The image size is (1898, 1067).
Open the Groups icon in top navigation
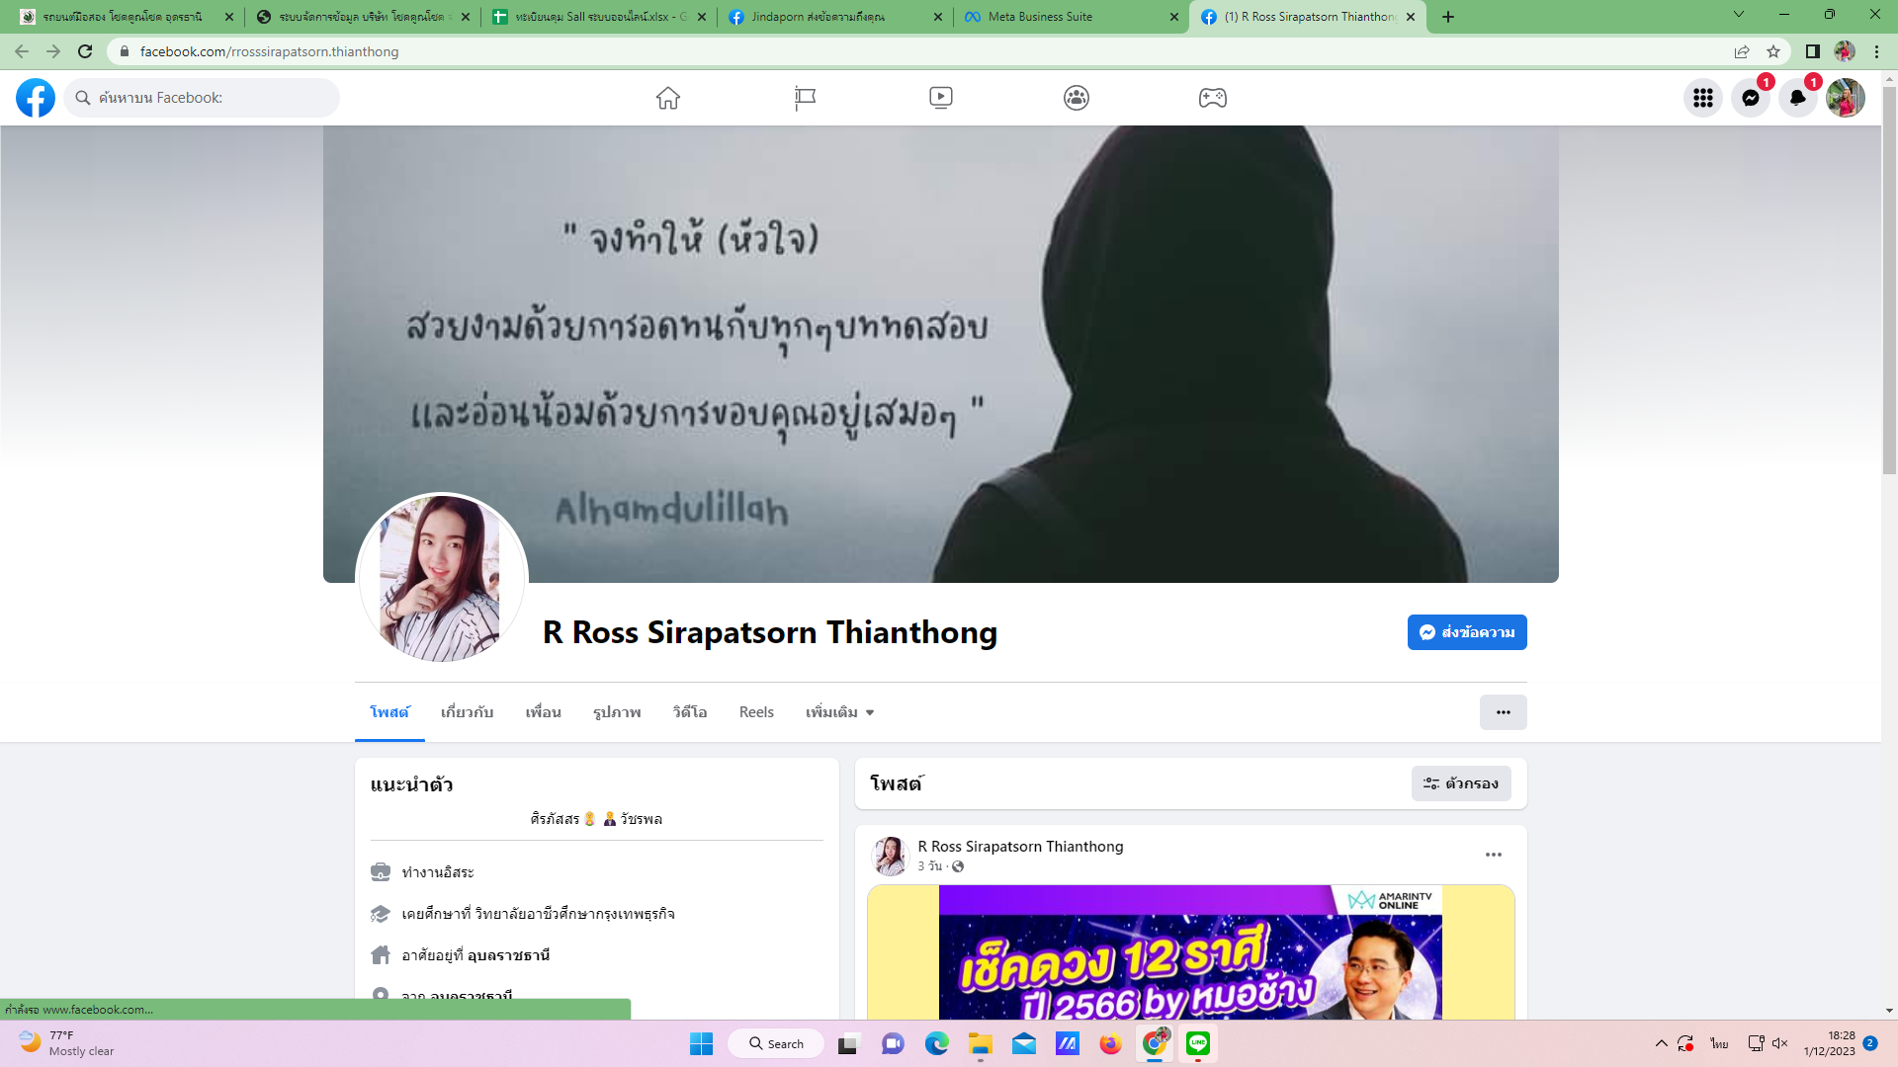point(1077,98)
